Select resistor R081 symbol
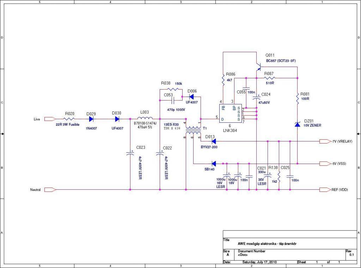 298,98
